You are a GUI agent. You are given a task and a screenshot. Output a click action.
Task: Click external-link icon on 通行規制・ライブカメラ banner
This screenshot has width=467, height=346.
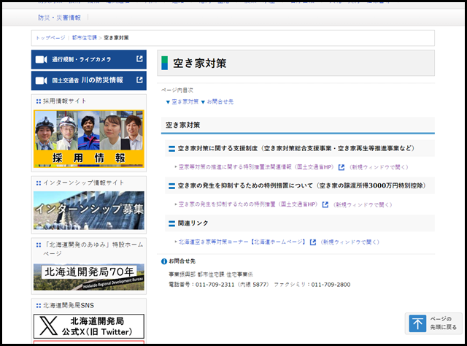coord(139,59)
